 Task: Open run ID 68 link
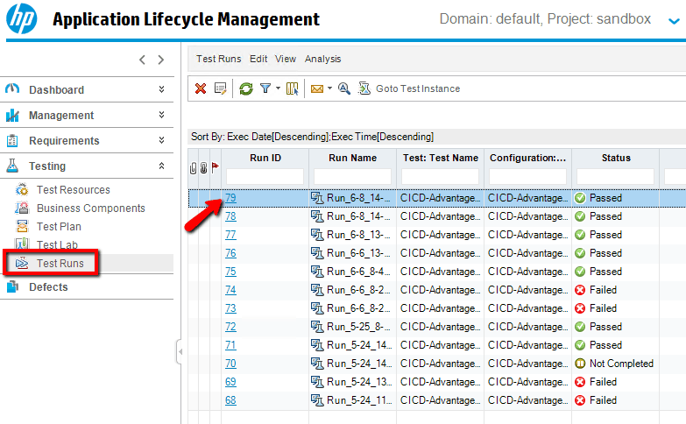[x=230, y=400]
